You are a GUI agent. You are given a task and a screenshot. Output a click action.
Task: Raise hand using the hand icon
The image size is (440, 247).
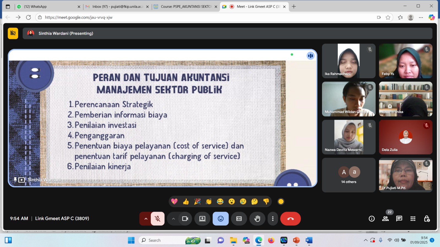tap(257, 219)
